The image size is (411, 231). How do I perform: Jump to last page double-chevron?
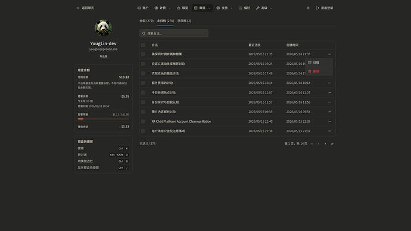pyautogui.click(x=332, y=144)
